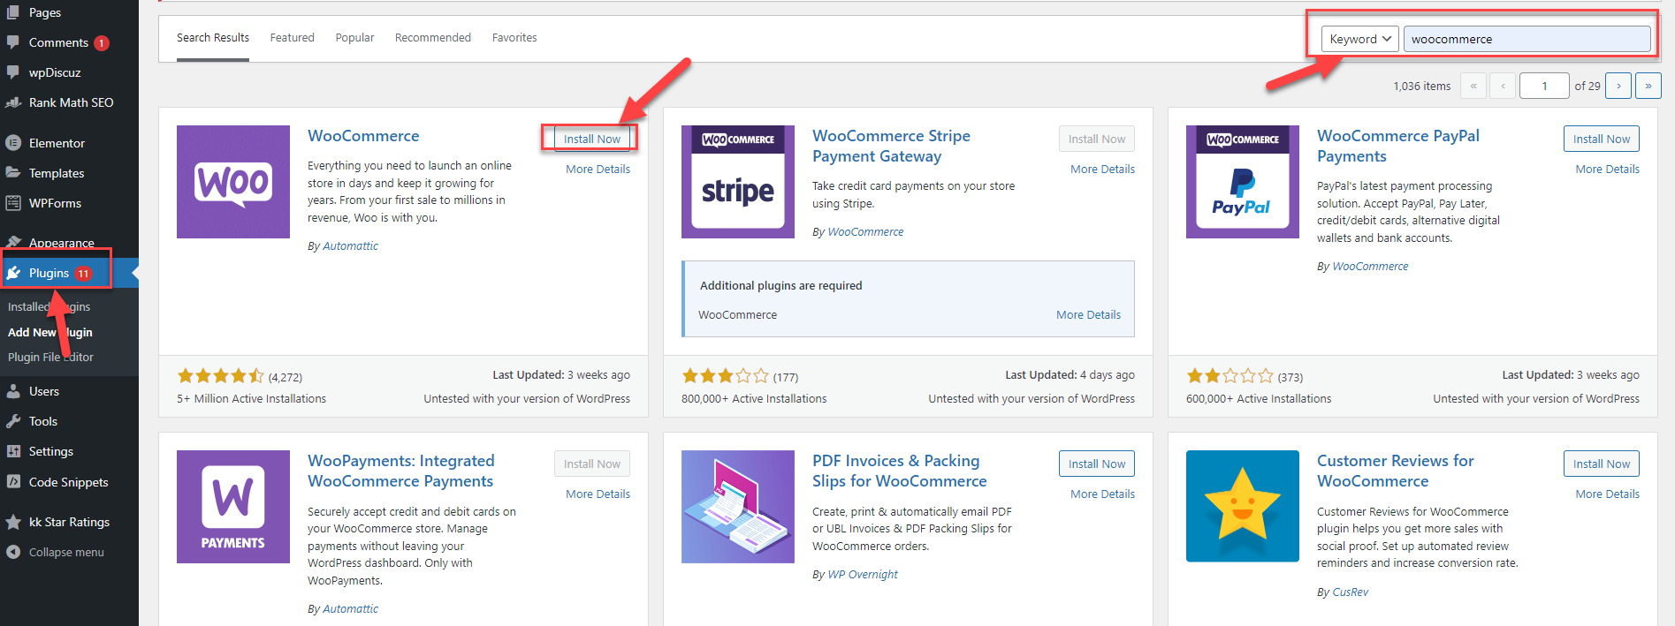1675x626 pixels.
Task: Click the Templates folder icon
Action: [x=13, y=173]
